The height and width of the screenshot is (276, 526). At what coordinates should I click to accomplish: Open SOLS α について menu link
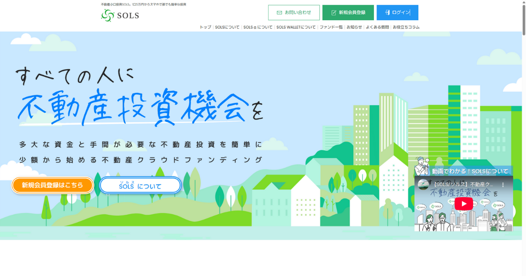point(258,27)
